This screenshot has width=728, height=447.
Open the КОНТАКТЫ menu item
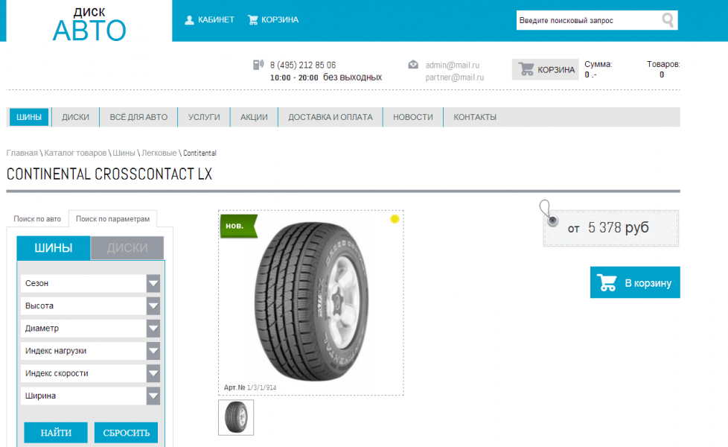(474, 117)
